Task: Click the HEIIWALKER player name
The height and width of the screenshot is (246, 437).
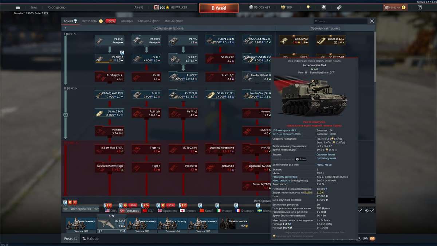Action: tap(179, 7)
